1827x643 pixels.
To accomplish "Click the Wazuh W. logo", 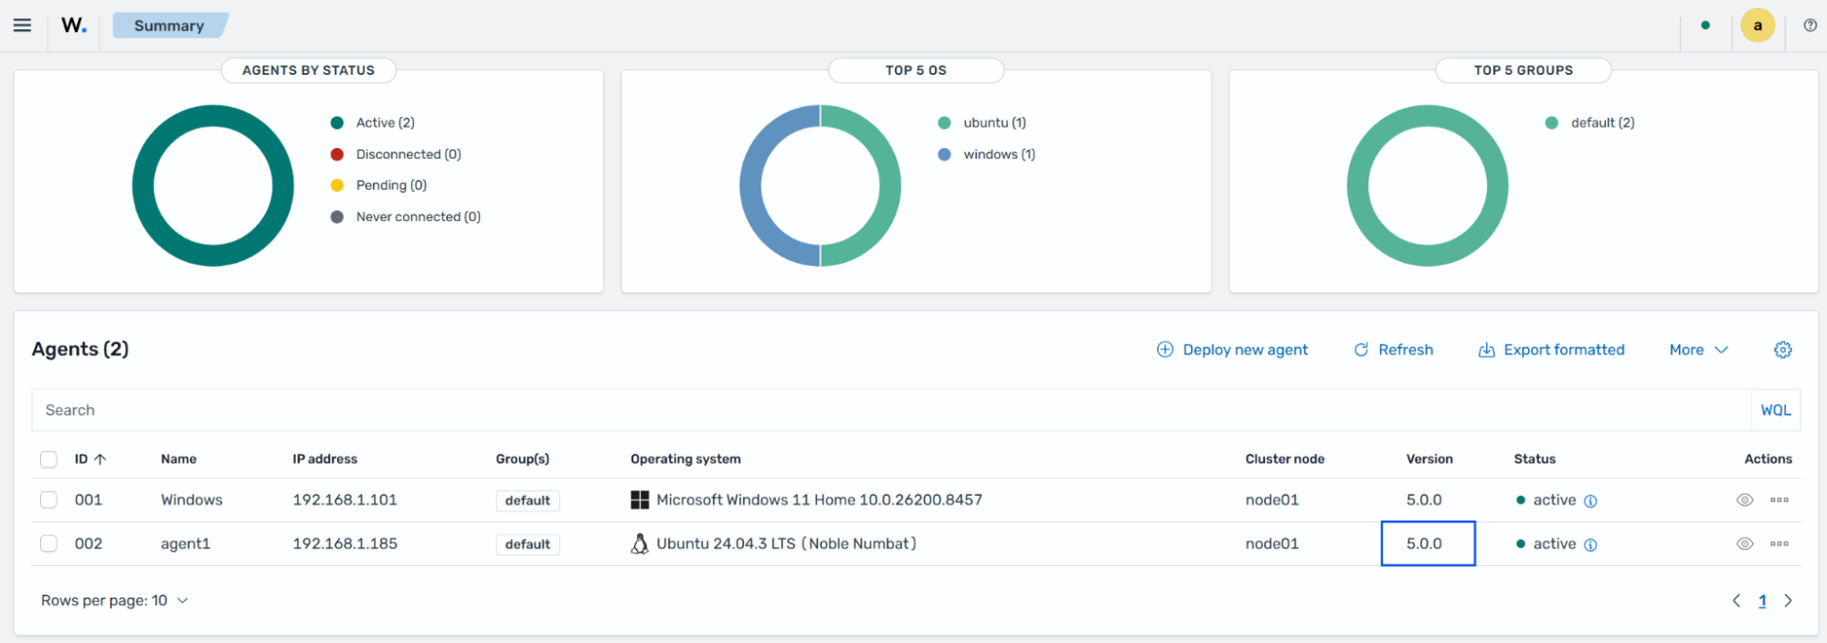I will (74, 26).
